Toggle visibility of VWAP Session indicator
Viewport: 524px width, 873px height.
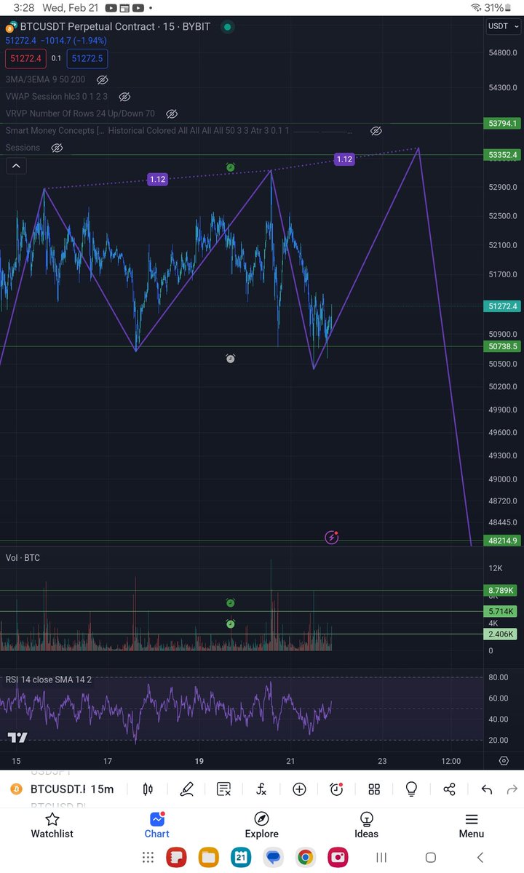click(124, 97)
